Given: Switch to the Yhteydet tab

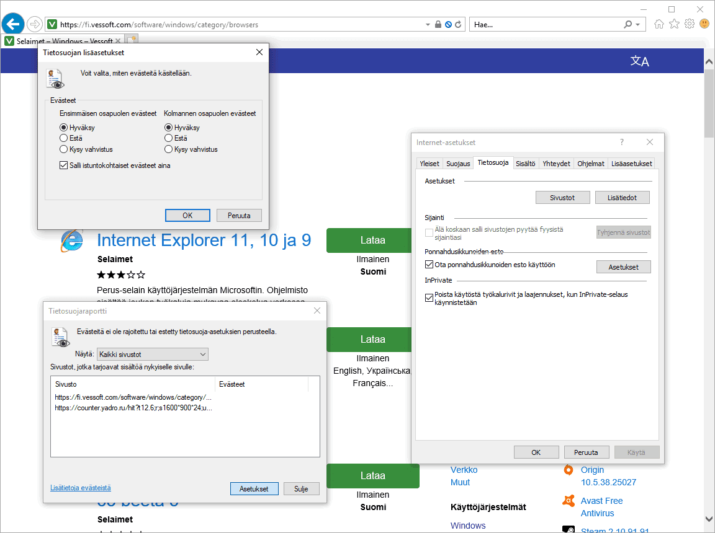Looking at the screenshot, I should [x=556, y=164].
